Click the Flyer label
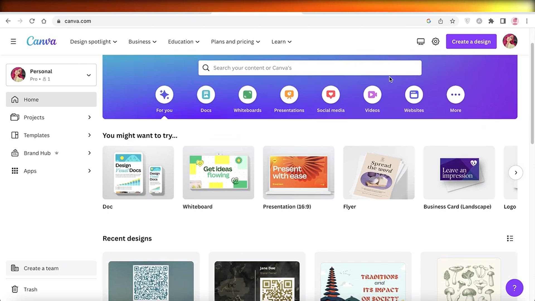Viewport: 535px width, 301px height. click(349, 207)
